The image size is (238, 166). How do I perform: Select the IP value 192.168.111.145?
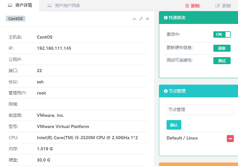click(x=54, y=48)
